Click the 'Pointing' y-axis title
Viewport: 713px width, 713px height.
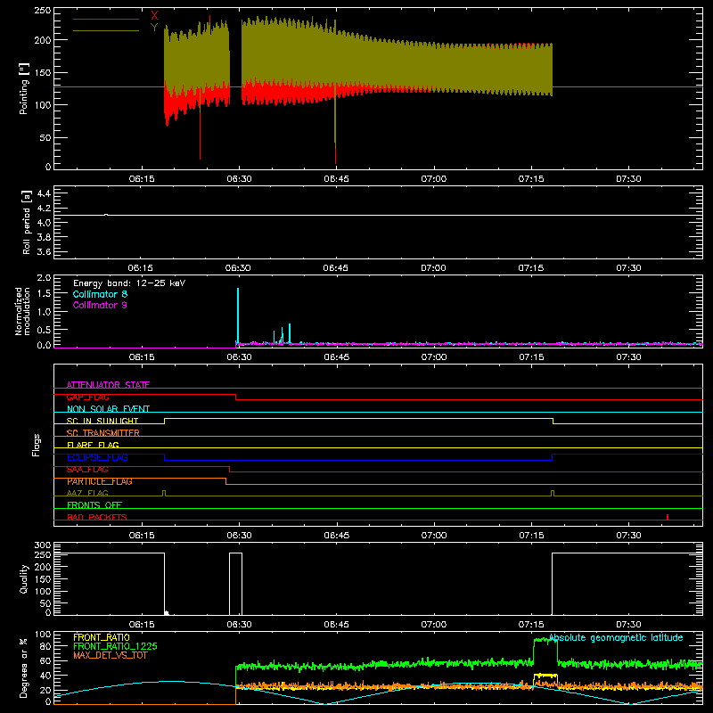click(x=24, y=88)
